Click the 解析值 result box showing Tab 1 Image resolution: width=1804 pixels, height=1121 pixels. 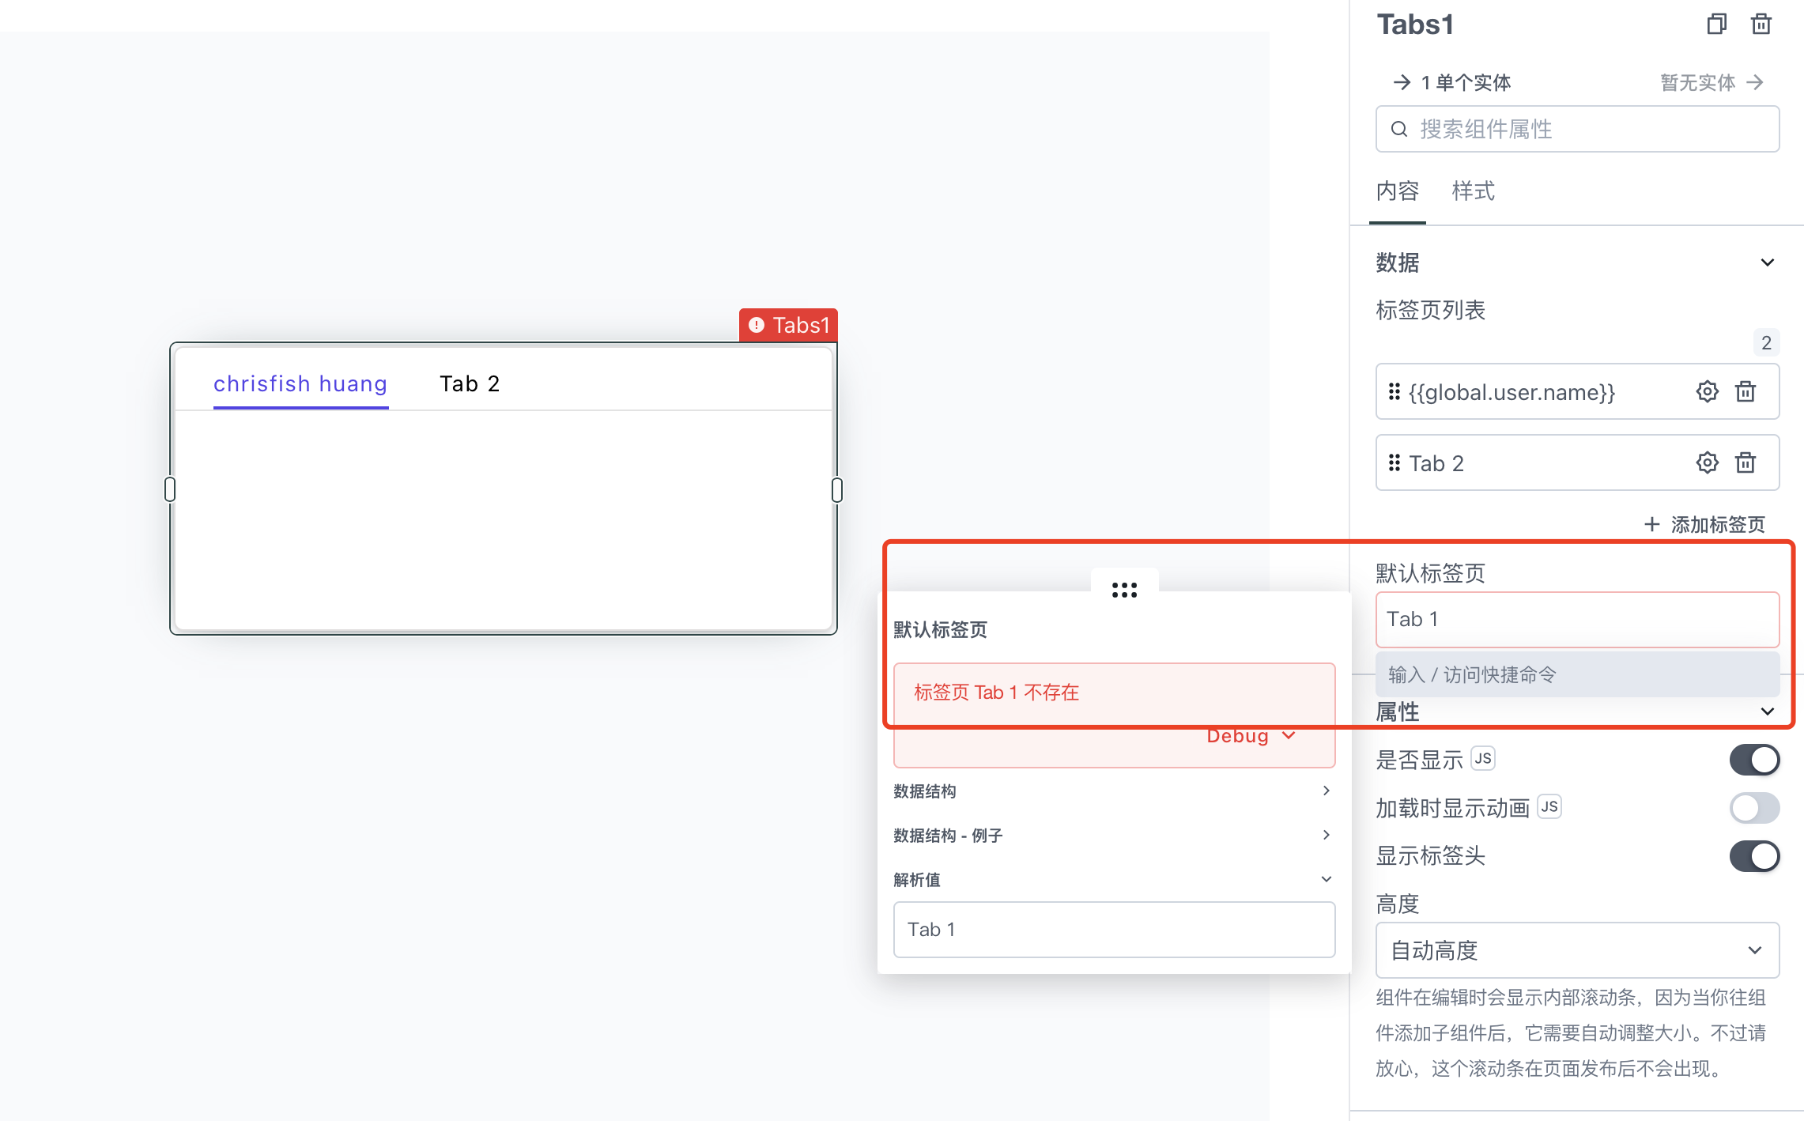point(1114,930)
